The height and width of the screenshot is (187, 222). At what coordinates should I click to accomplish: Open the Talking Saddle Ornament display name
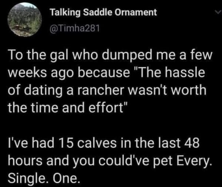coord(103,12)
